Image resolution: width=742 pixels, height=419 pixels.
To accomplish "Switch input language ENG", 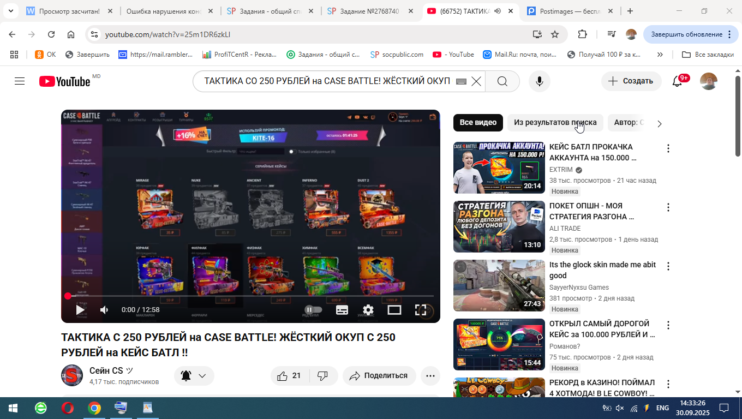I will coord(662,408).
